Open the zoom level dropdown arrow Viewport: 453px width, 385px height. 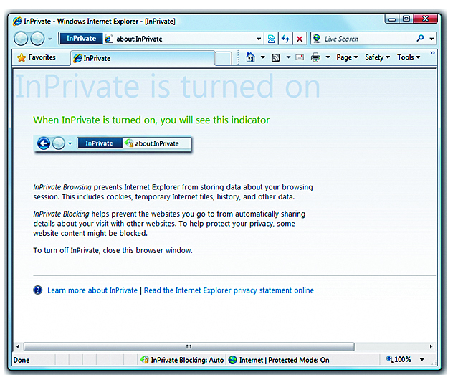[x=422, y=360]
